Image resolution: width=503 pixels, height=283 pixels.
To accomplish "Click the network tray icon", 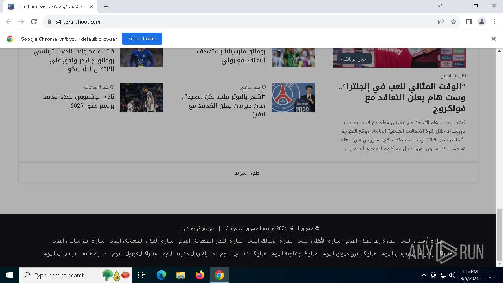I will point(443,275).
